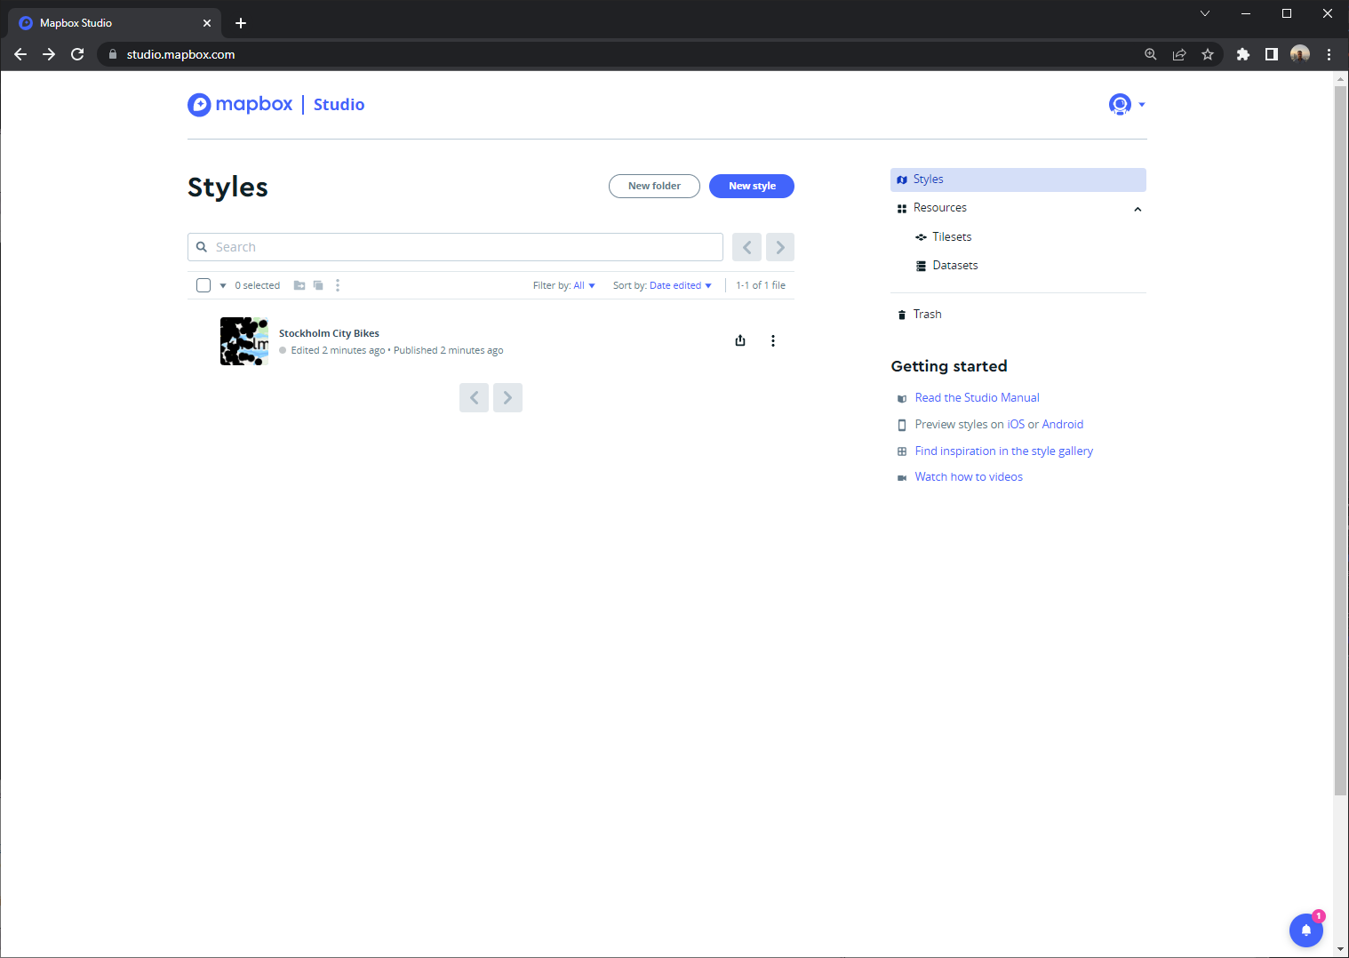Image resolution: width=1349 pixels, height=958 pixels.
Task: Collapse the Resources section chevron
Action: point(1137,209)
